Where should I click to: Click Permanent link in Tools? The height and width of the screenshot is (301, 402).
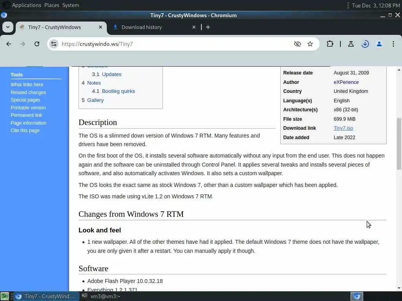pos(26,115)
